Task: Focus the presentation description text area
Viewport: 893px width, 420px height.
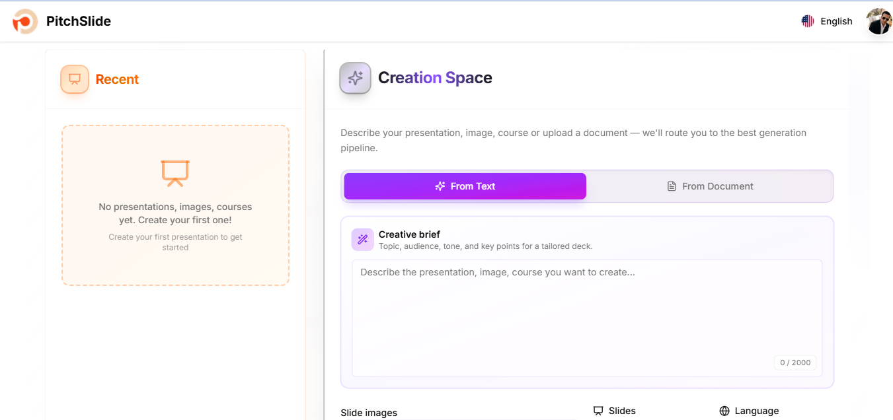Action: [587, 318]
